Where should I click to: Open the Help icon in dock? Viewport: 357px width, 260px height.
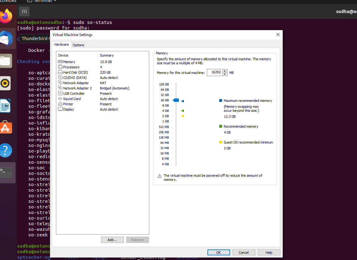6,150
